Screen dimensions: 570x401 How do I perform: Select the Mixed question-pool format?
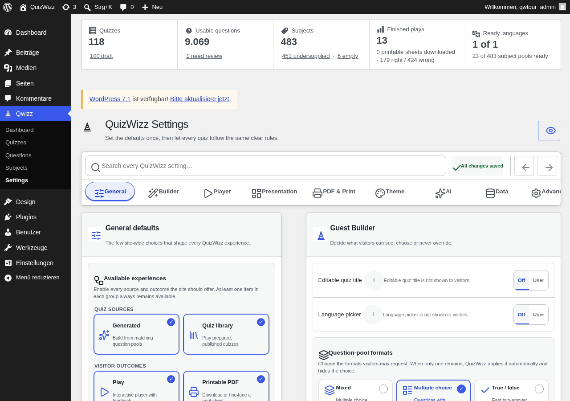coord(355,391)
